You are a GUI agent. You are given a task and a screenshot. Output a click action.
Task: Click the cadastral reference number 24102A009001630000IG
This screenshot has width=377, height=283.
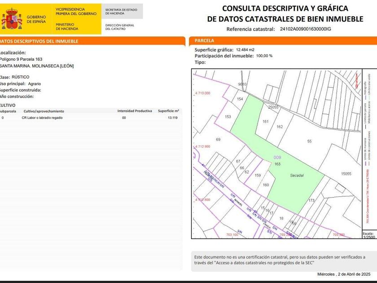click(305, 29)
